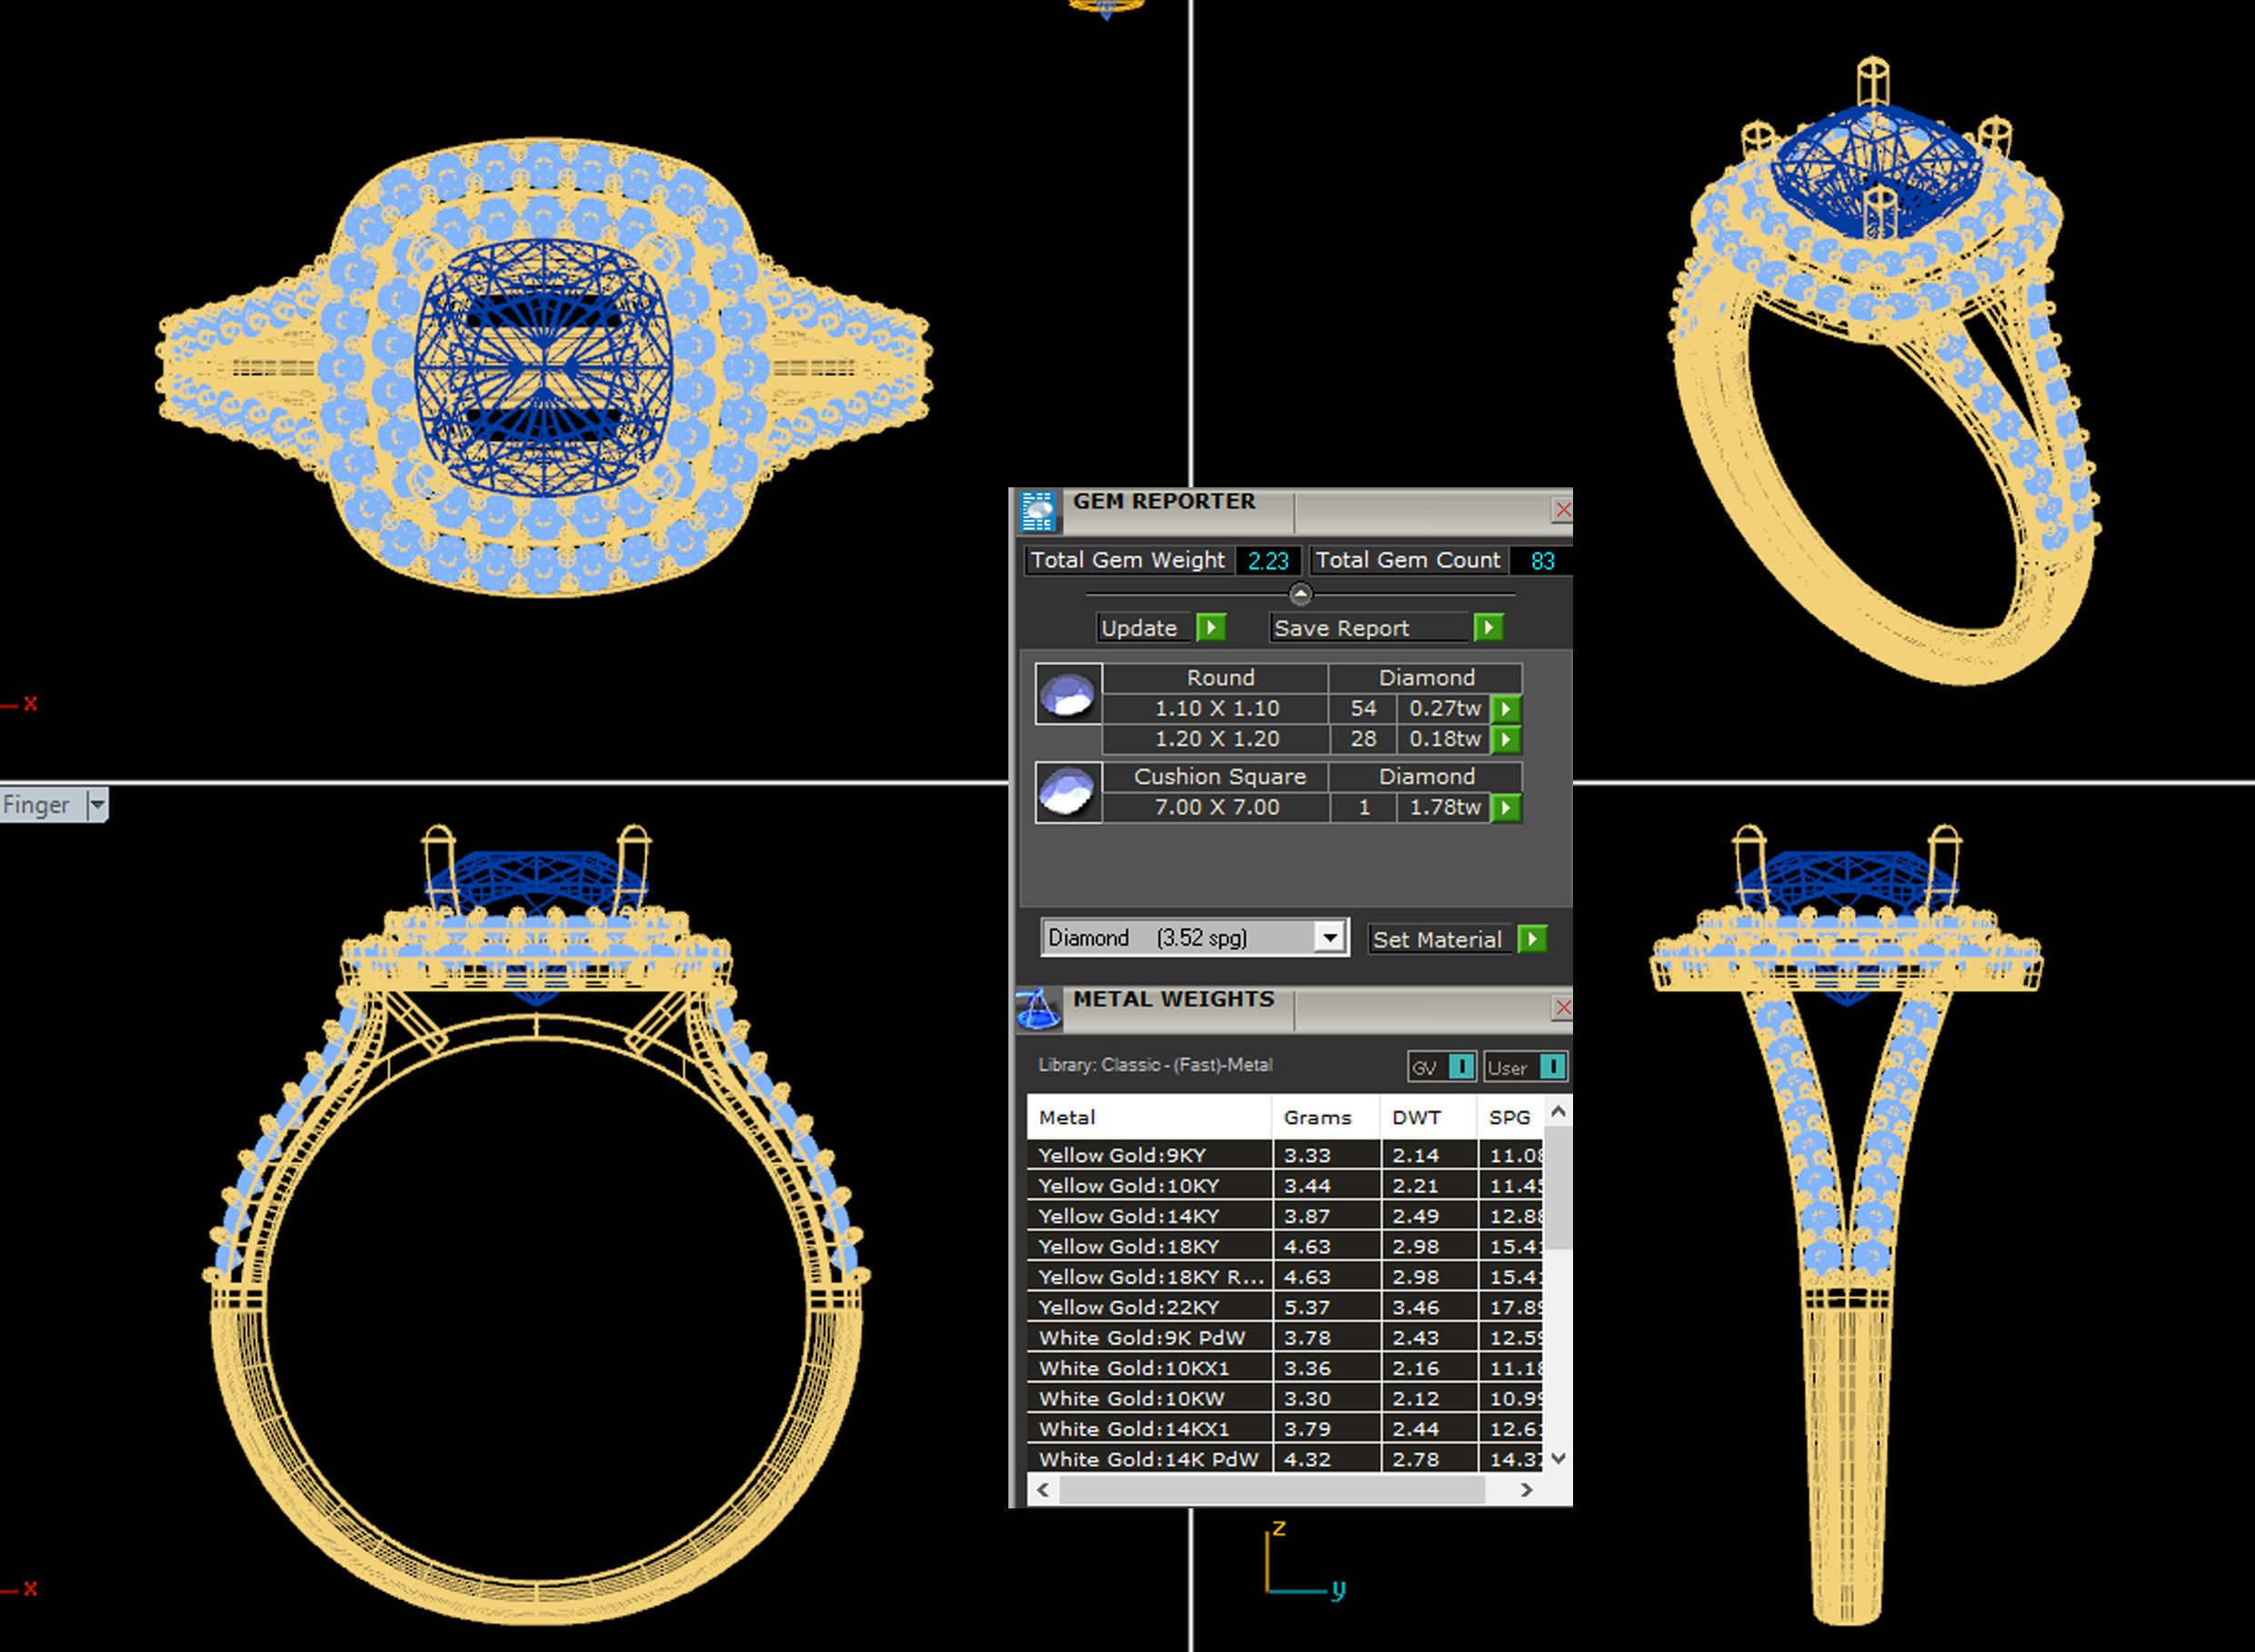
Task: Click green arrow for 7.00 X 7.00 row
Action: (x=1506, y=808)
